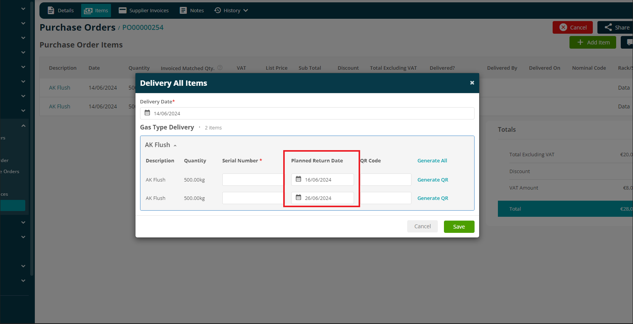633x324 pixels.
Task: Click the QR Code input in the 26/06/2024 row
Action: [385, 198]
